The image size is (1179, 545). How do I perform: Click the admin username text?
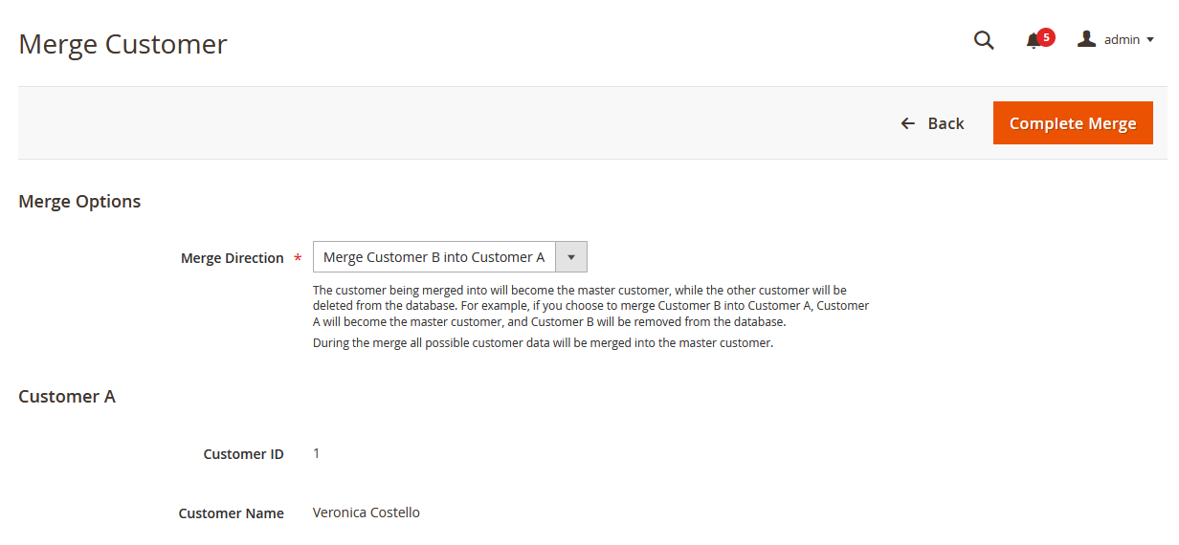pyautogui.click(x=1122, y=40)
